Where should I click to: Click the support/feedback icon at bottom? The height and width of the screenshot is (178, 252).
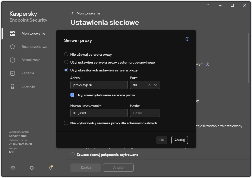tap(32, 168)
